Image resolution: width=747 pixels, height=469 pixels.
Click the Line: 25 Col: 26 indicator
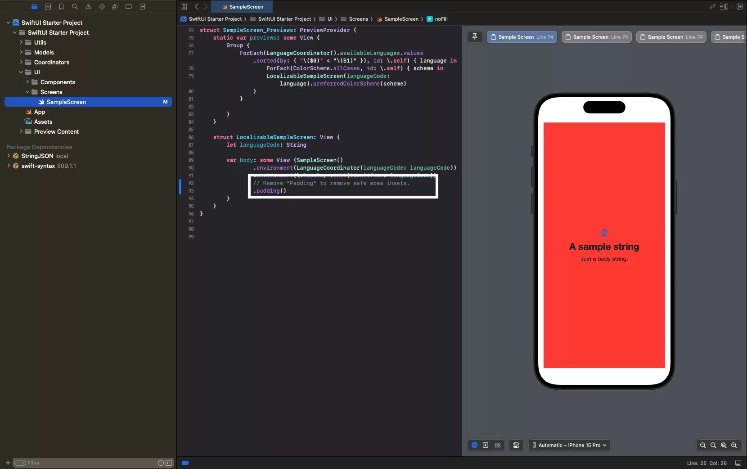pyautogui.click(x=706, y=463)
